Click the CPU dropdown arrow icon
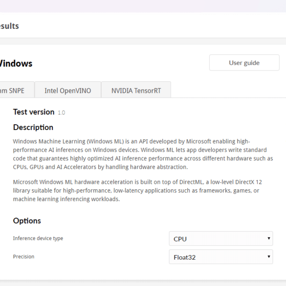The height and width of the screenshot is (286, 286). click(269, 238)
